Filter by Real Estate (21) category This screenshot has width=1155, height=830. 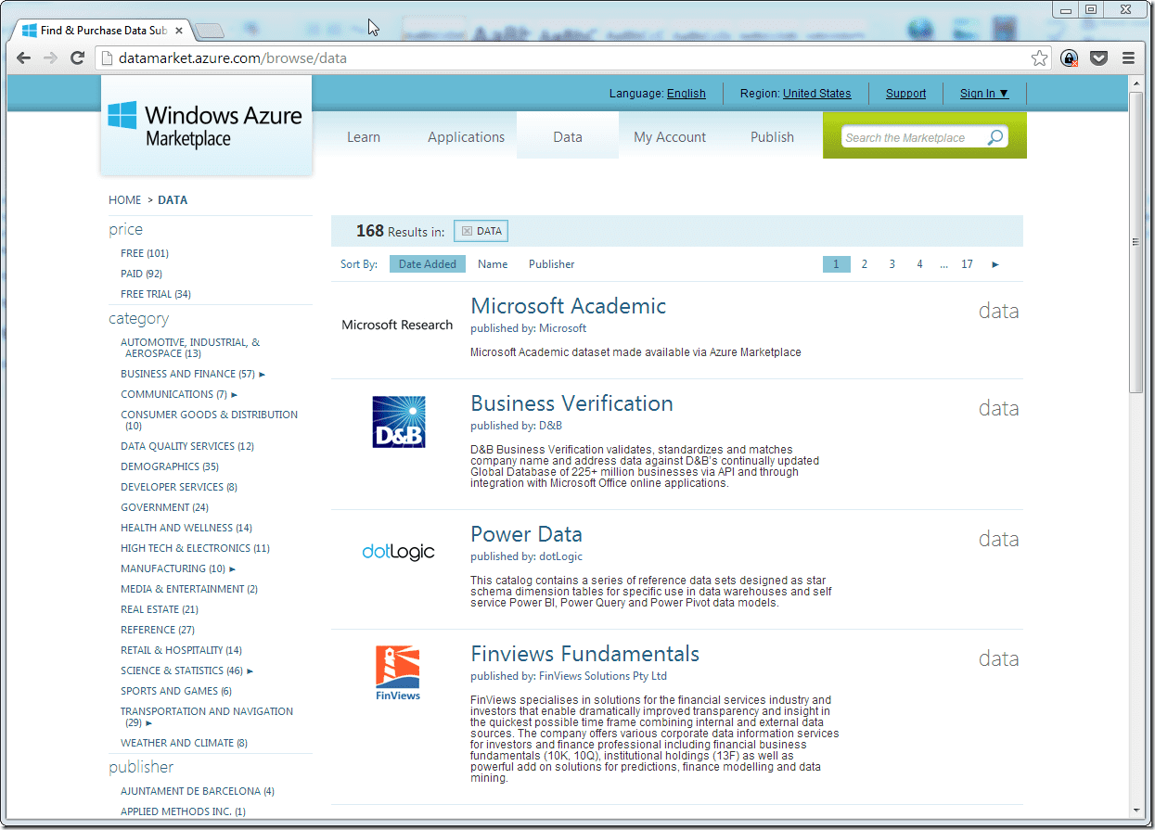(x=160, y=609)
